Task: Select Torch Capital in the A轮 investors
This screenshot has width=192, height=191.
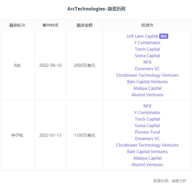Action: pyautogui.click(x=147, y=49)
